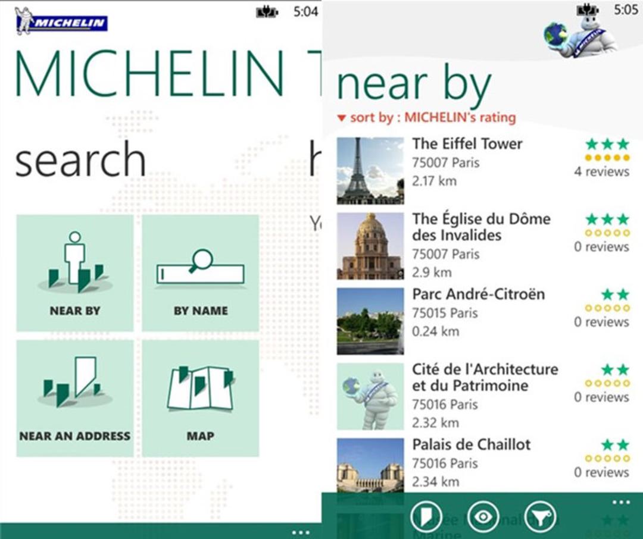Open the Parc André-Citroën photo thumbnail
The width and height of the screenshot is (643, 539).
tap(370, 321)
